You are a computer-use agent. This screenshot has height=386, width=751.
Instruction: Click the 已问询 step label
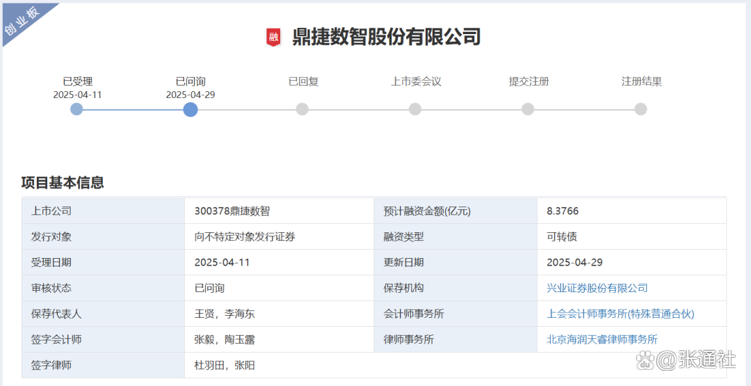191,82
